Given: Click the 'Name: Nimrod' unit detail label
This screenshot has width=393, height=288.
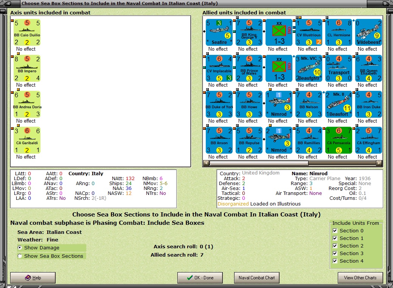Looking at the screenshot, I should point(309,173).
